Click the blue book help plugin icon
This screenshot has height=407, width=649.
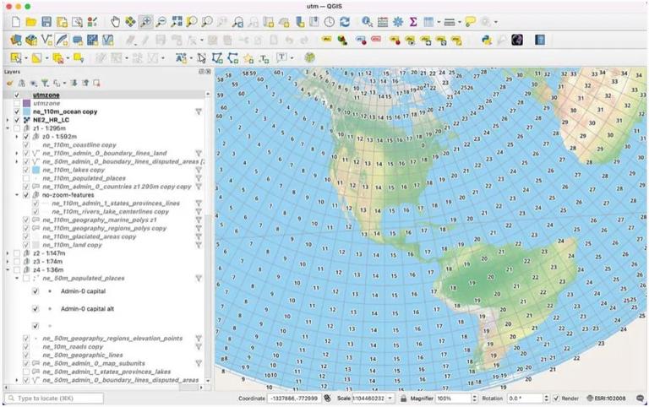click(540, 41)
